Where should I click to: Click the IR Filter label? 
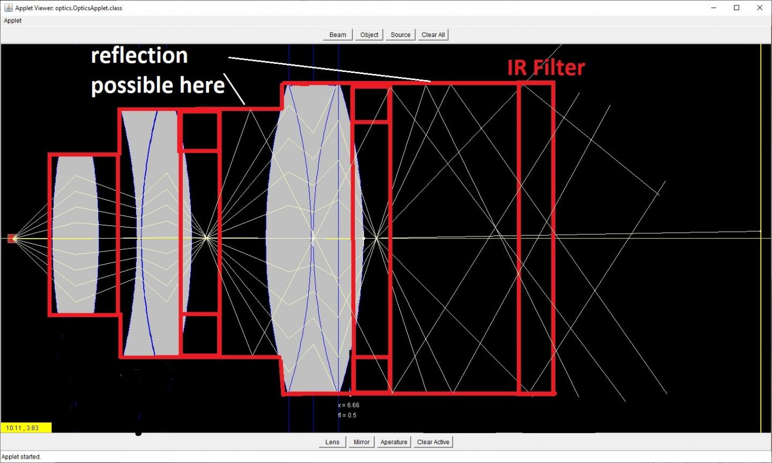pos(546,68)
